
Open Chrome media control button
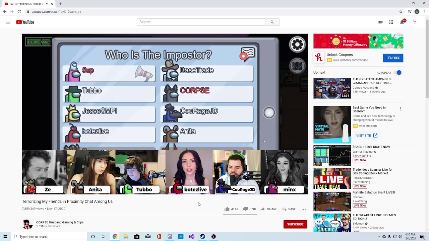pos(410,12)
